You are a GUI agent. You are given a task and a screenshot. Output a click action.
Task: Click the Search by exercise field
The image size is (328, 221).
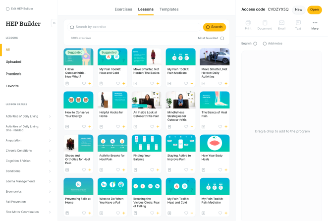(x=134, y=27)
